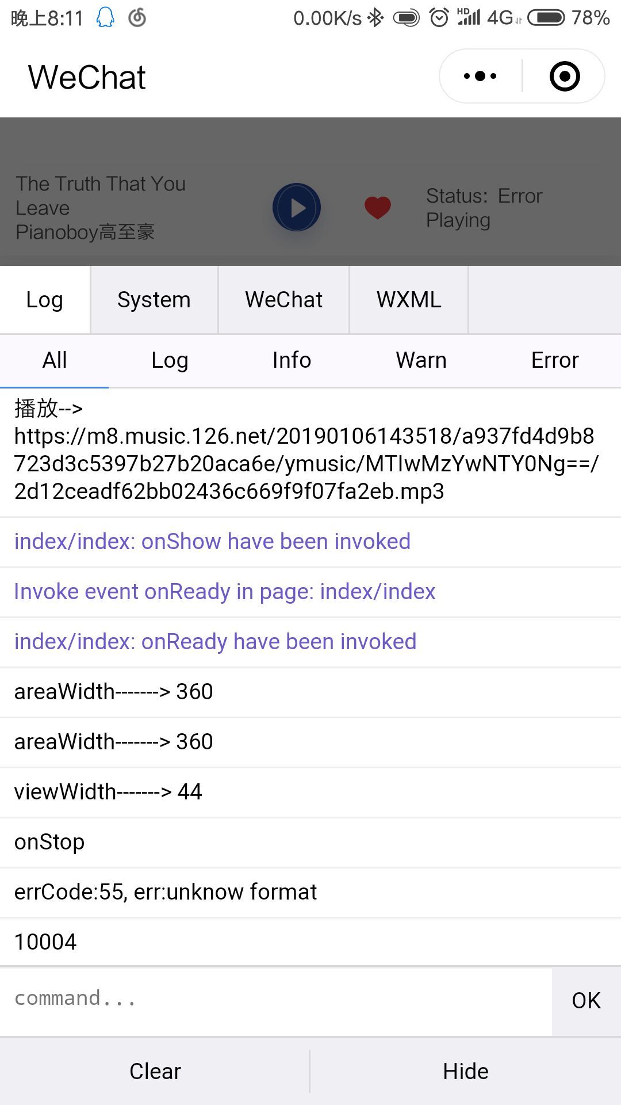Tap the red heart favorite icon

point(378,207)
